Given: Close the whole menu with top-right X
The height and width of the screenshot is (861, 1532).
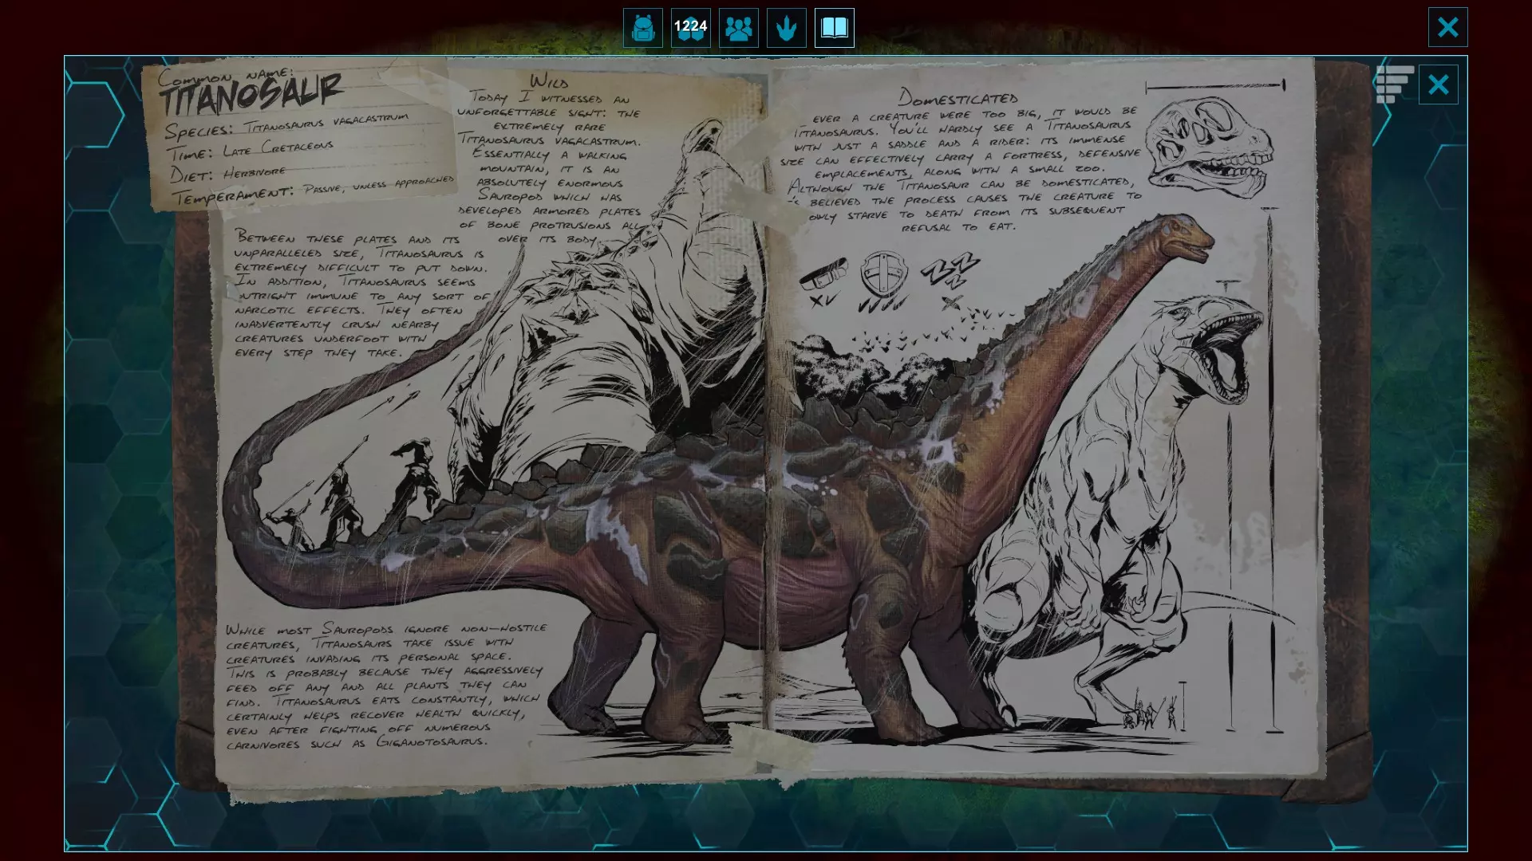Looking at the screenshot, I should click(1447, 27).
